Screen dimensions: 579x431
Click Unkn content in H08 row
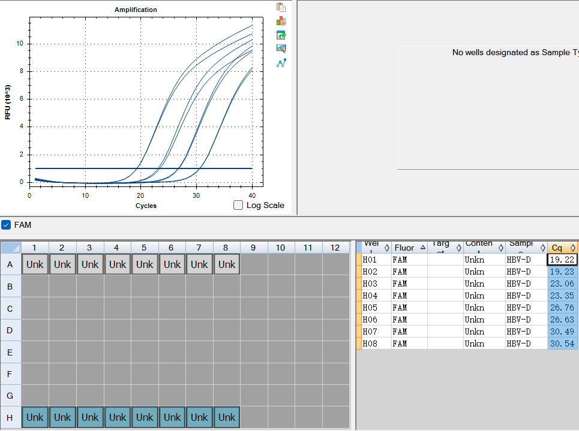(x=484, y=343)
